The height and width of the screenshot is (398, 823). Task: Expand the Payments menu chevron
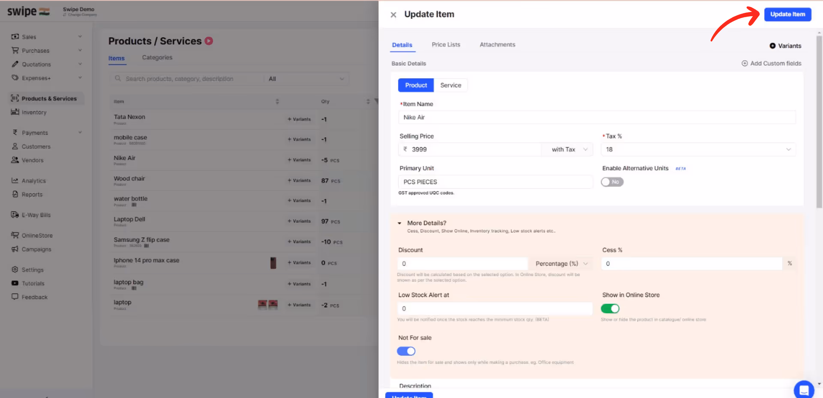click(x=80, y=133)
